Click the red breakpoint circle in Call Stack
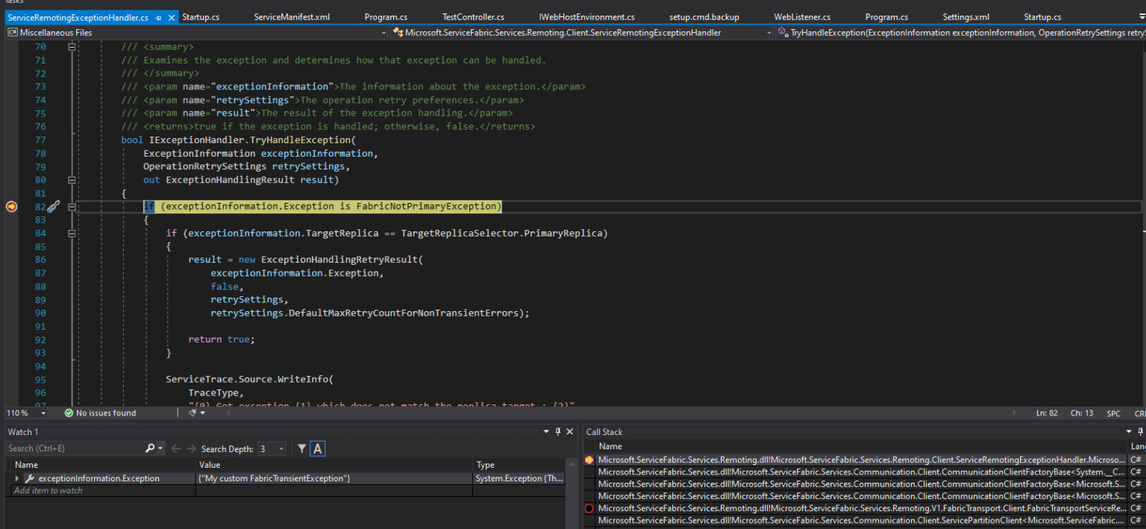 (589, 508)
